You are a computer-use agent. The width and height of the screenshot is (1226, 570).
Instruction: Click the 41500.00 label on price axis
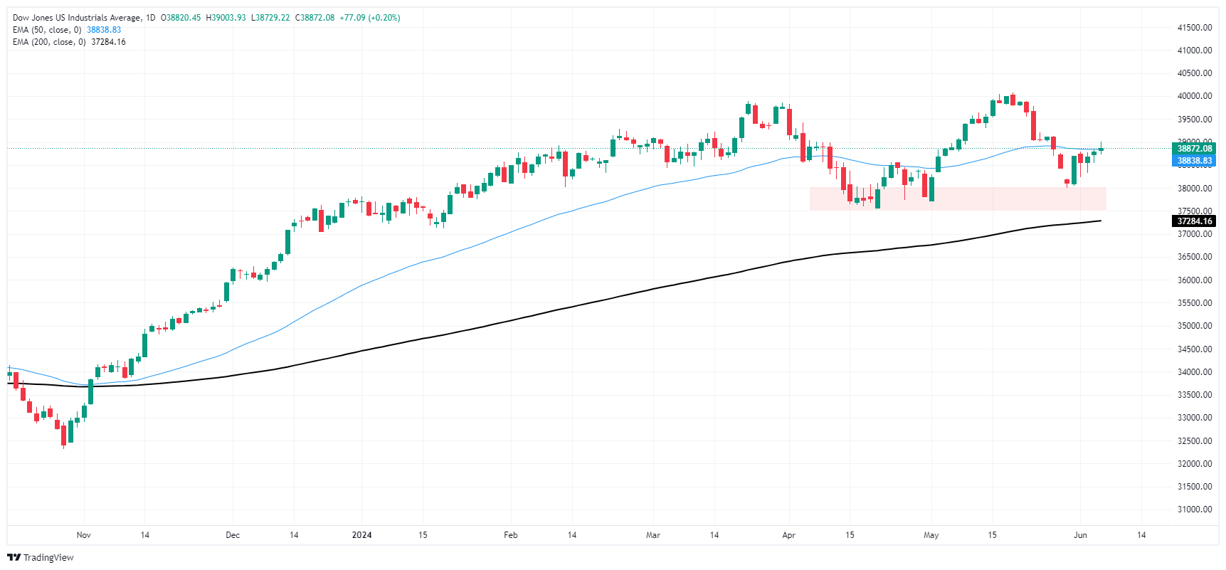coord(1194,28)
